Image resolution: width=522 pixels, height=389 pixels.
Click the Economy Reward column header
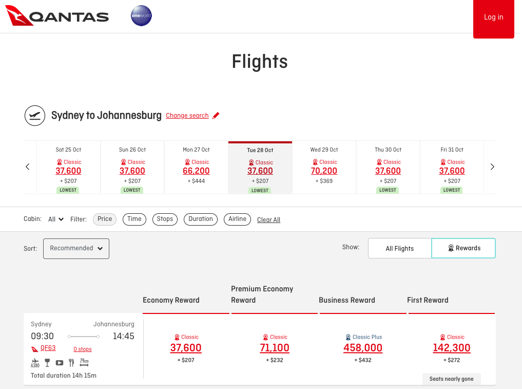171,300
